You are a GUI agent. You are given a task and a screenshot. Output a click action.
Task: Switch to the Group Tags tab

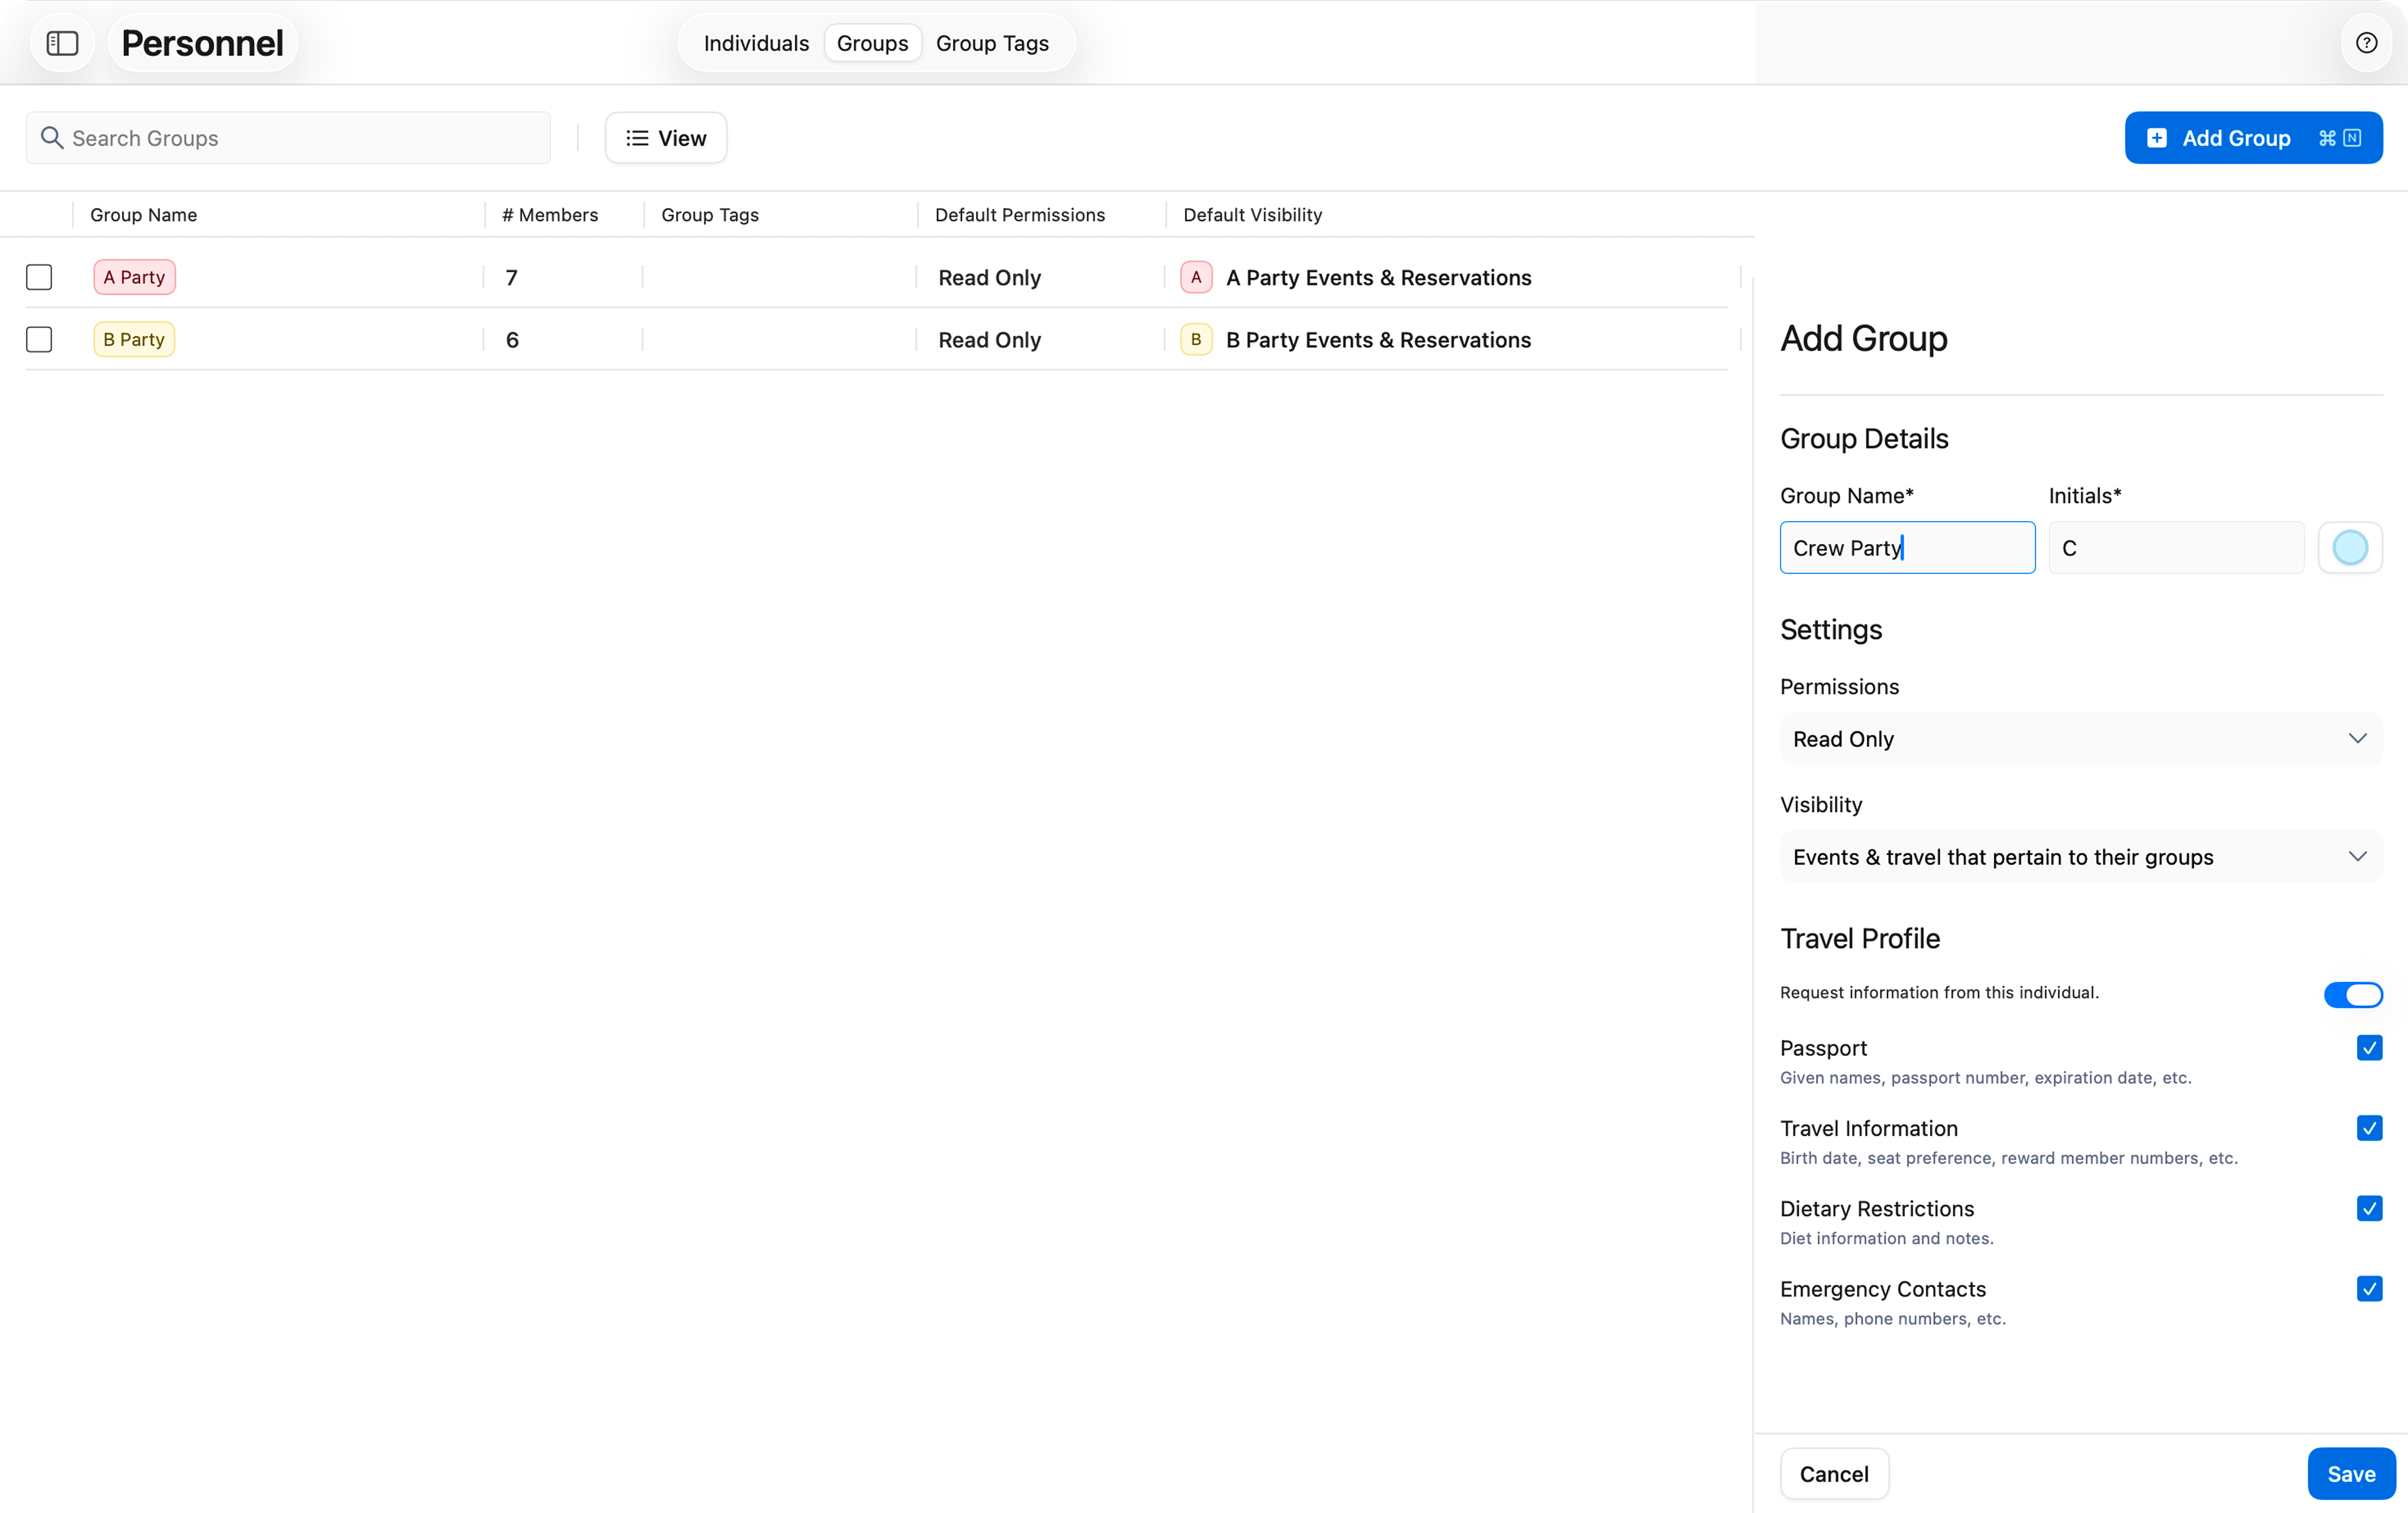coord(992,43)
